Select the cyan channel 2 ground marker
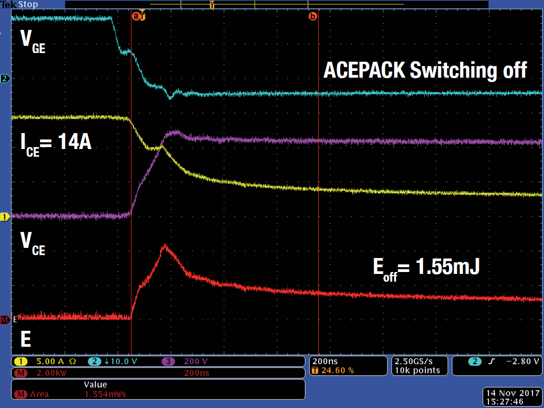The width and height of the screenshot is (544, 408). (5, 79)
